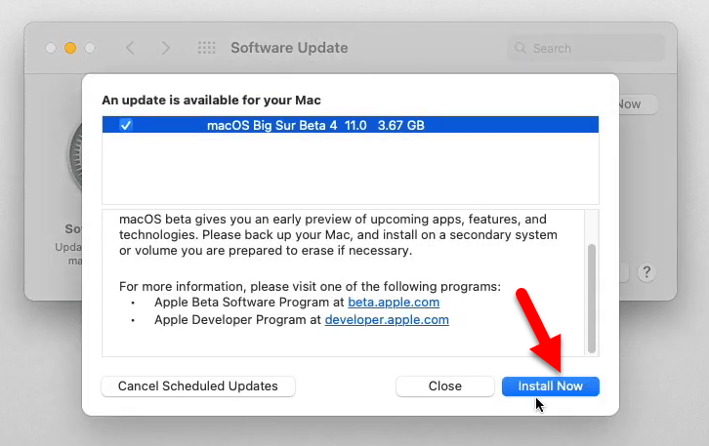Go back with the left chevron

(130, 48)
